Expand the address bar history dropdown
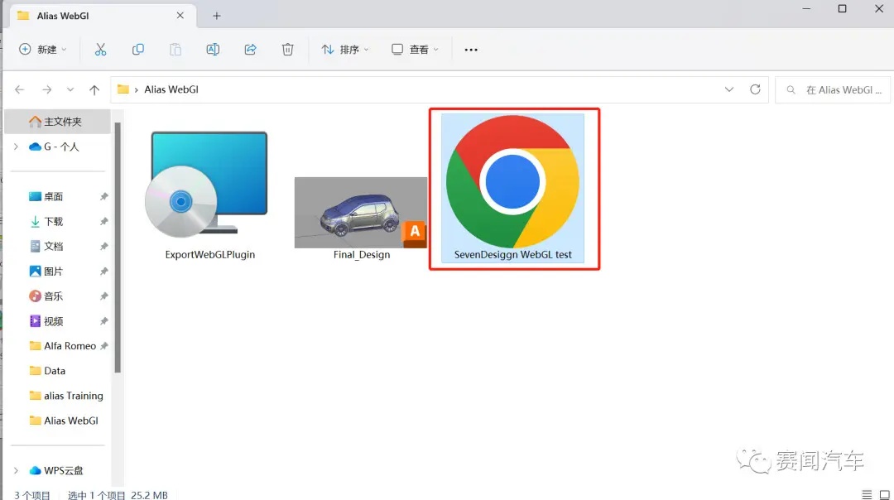Viewport: 894px width, 500px height. coord(729,89)
